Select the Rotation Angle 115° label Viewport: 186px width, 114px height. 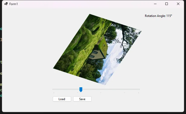[x=158, y=16]
